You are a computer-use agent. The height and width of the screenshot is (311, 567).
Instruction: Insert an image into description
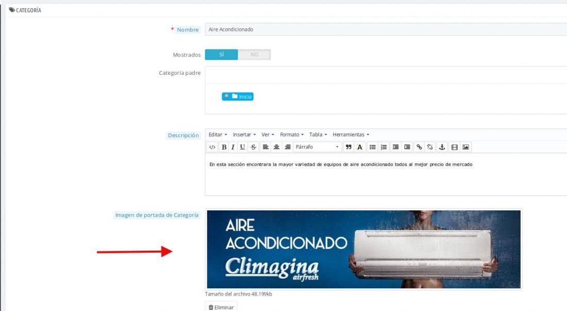tap(466, 147)
